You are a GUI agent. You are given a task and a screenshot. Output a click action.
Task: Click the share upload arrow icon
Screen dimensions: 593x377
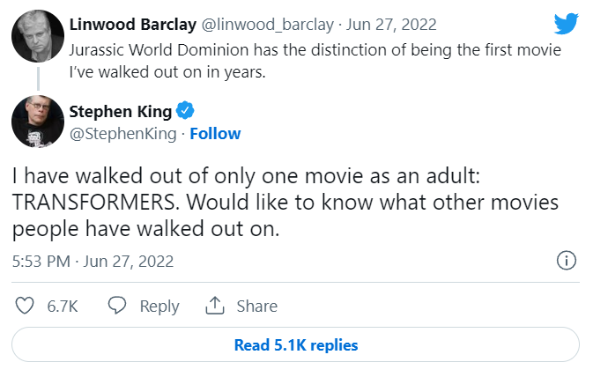coord(214,306)
